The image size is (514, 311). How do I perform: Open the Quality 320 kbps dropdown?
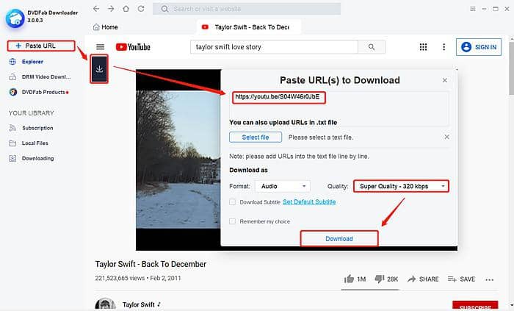pyautogui.click(x=401, y=186)
